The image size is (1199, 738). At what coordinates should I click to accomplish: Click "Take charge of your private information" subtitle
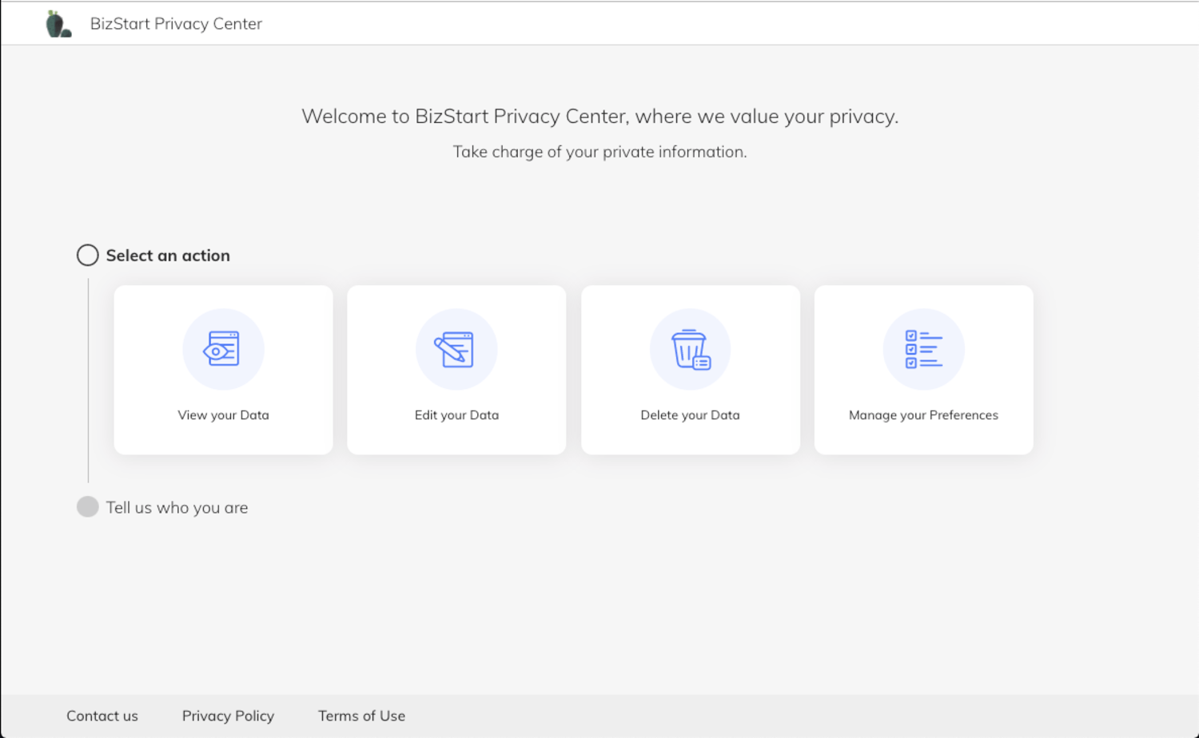[x=599, y=152]
